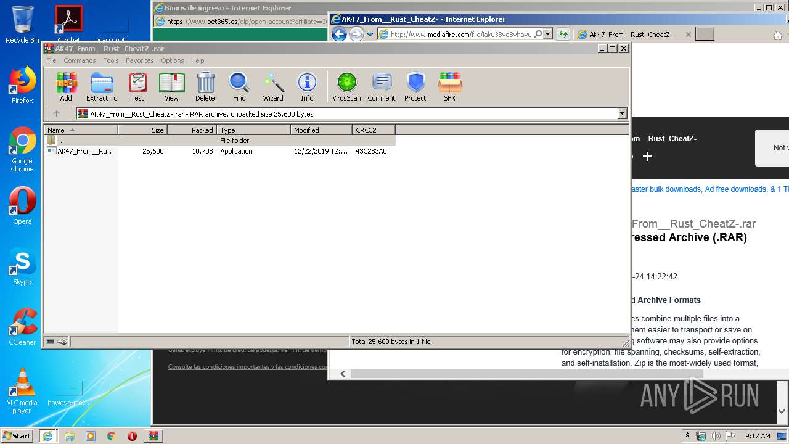Open Recycle Bin desktop icon
This screenshot has width=789, height=444.
click(22, 25)
